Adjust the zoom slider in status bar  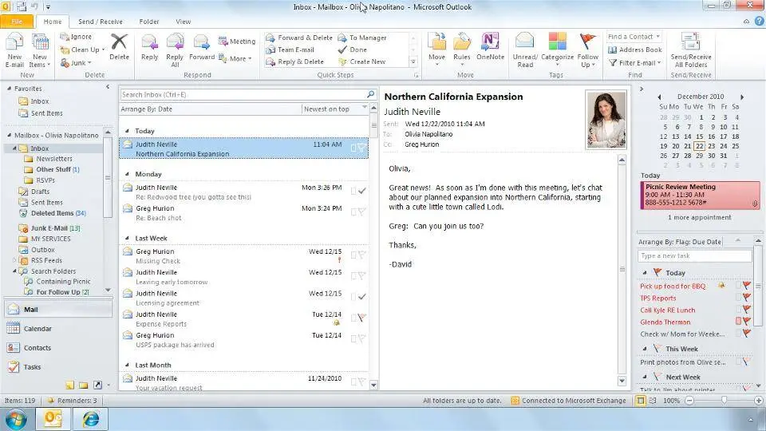point(724,401)
